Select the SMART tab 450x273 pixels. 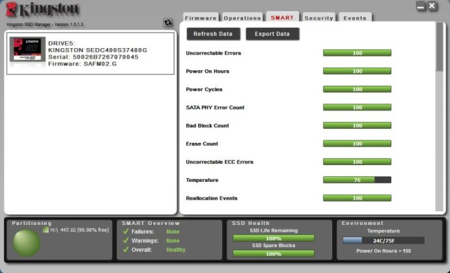283,17
